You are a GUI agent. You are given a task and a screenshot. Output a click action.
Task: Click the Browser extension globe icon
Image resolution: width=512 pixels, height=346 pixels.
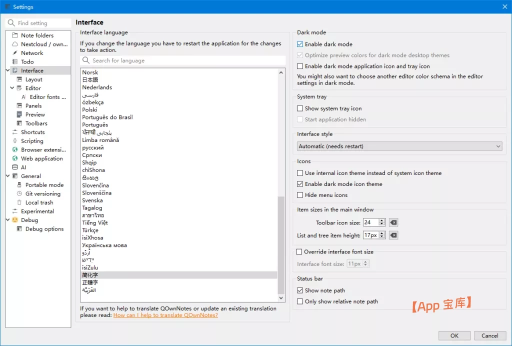15,150
